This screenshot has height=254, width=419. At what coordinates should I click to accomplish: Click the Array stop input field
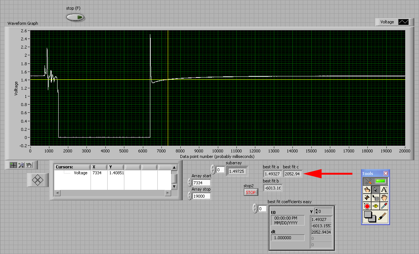[x=201, y=196]
